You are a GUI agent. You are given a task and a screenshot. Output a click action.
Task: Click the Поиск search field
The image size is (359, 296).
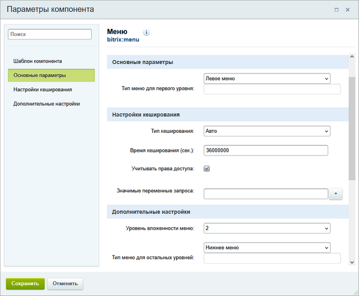pos(50,34)
